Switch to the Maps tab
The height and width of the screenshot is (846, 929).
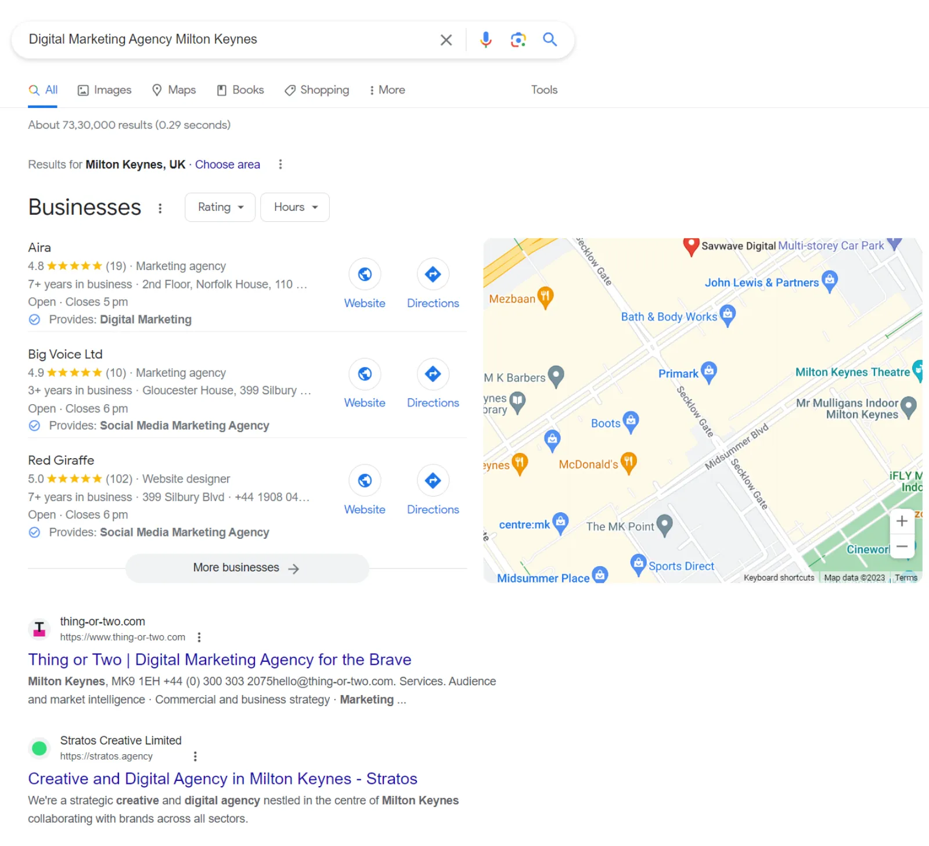tap(174, 90)
